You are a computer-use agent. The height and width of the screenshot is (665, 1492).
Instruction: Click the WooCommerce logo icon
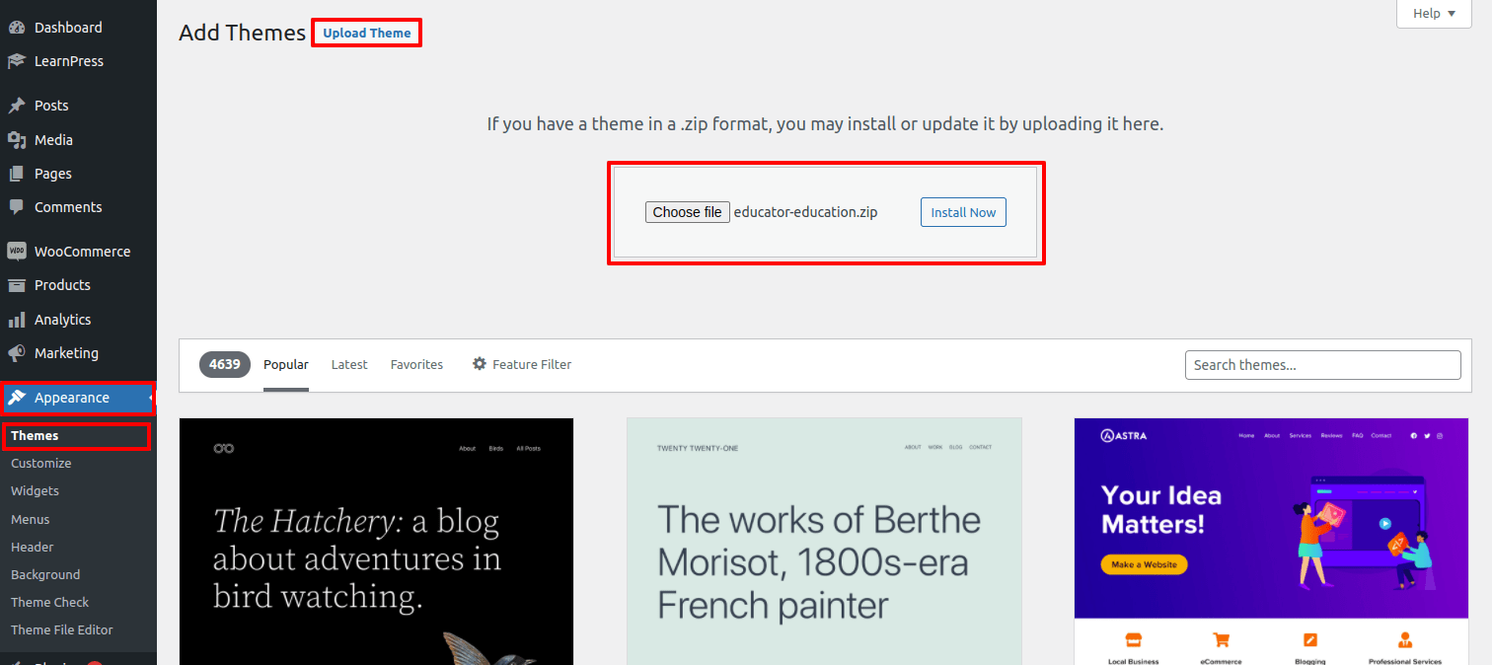tap(17, 252)
